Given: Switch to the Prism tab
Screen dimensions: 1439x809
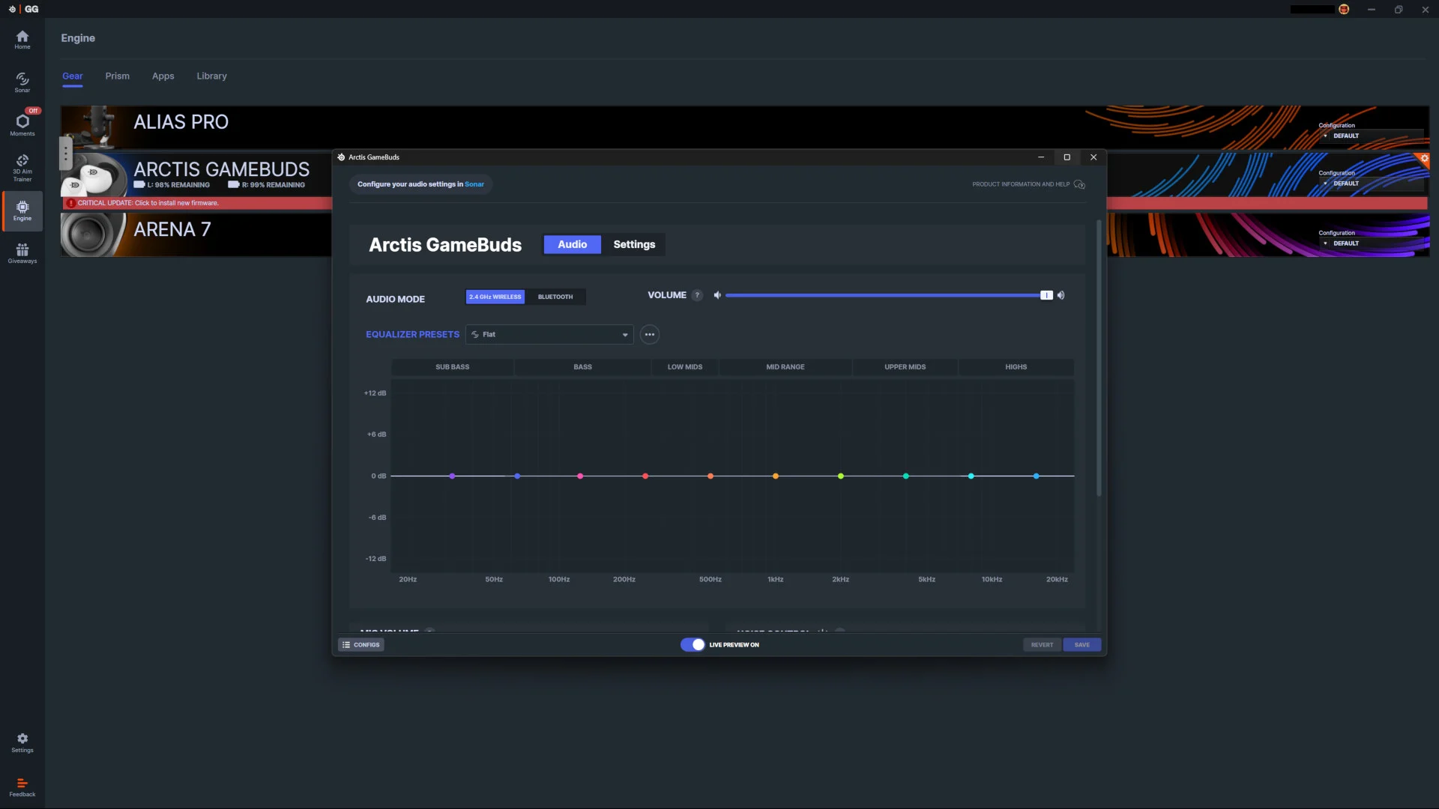Looking at the screenshot, I should tap(117, 76).
